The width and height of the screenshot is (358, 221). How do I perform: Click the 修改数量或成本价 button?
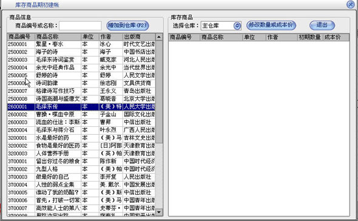[271, 25]
